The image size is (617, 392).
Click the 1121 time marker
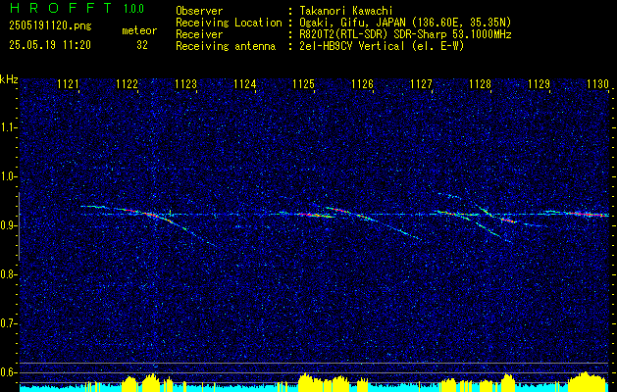(68, 83)
